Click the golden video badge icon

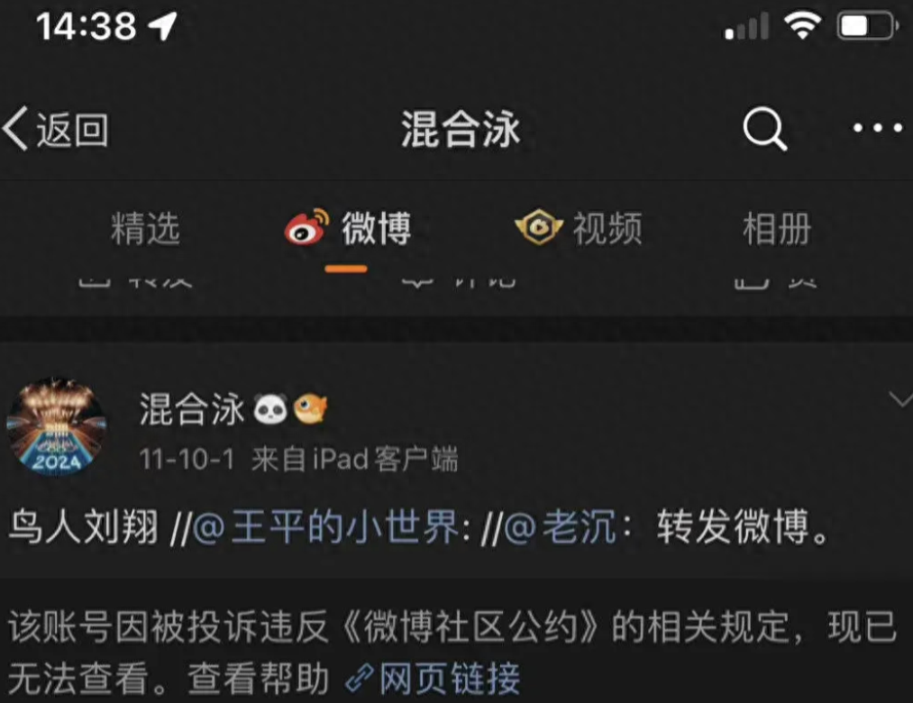tap(539, 226)
